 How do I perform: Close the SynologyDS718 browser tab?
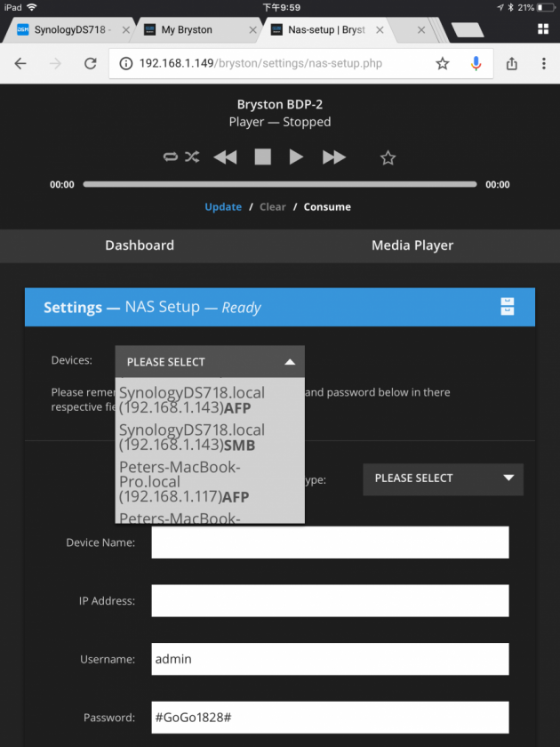point(125,30)
